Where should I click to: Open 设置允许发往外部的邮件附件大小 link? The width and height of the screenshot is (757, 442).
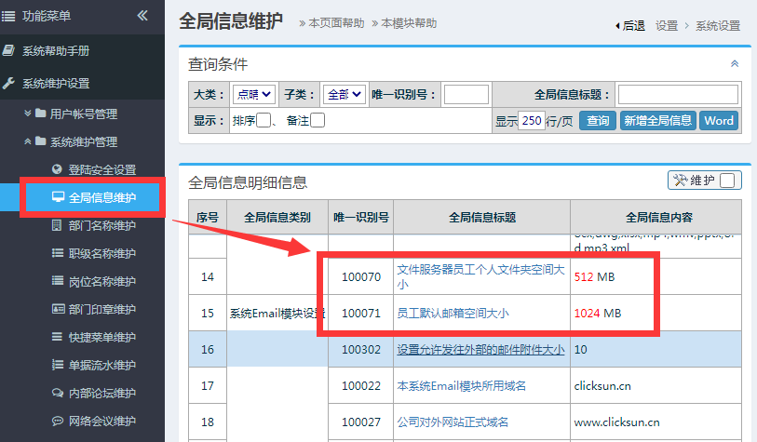click(x=480, y=349)
